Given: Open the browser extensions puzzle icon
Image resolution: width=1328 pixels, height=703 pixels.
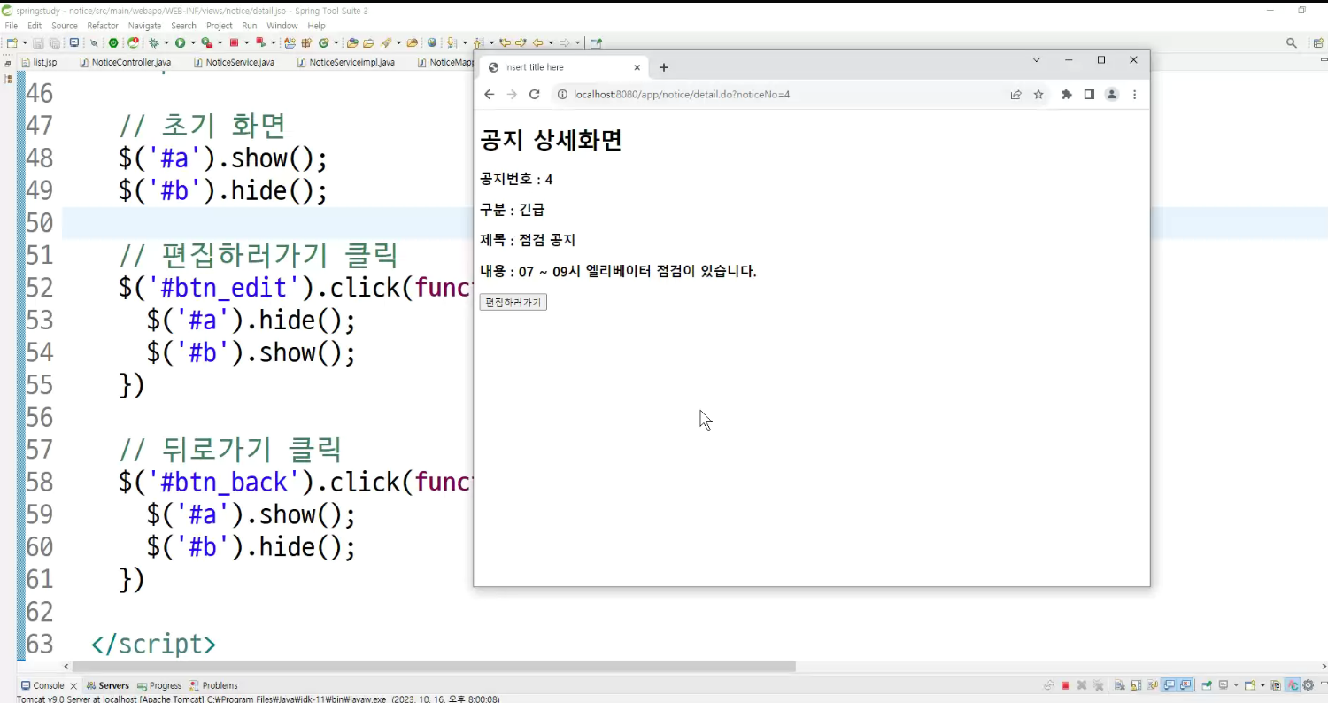Looking at the screenshot, I should pyautogui.click(x=1066, y=95).
